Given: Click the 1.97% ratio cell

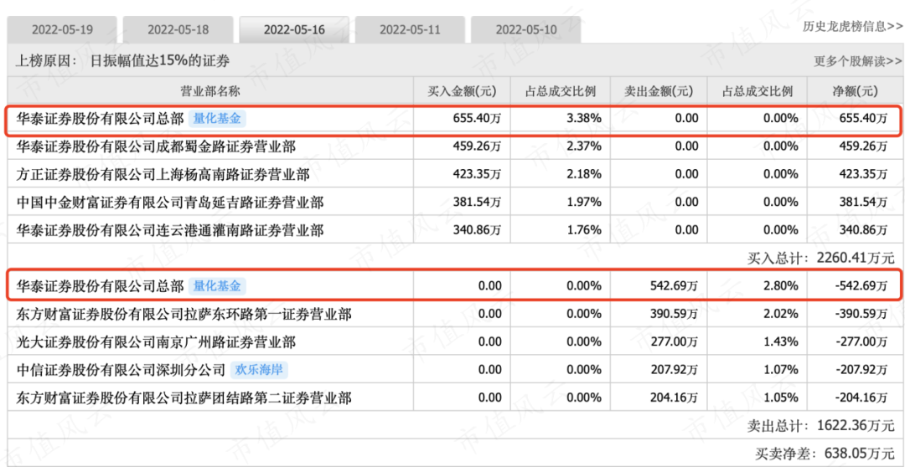Looking at the screenshot, I should tap(585, 203).
